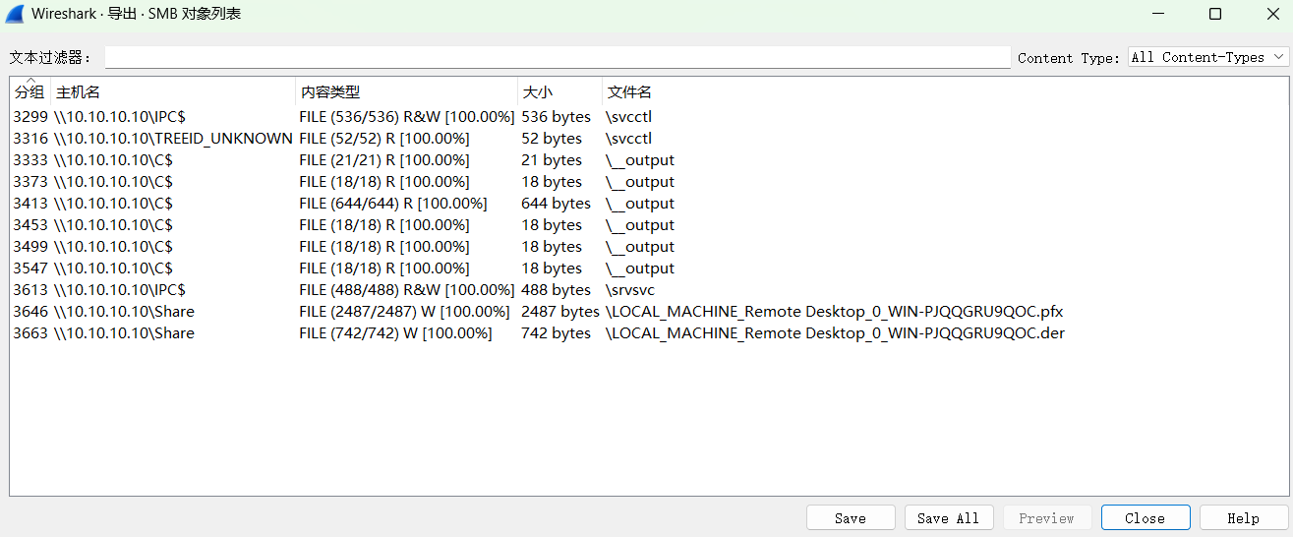Open Help for SMB object list
This screenshot has height=537, width=1293.
(x=1243, y=518)
